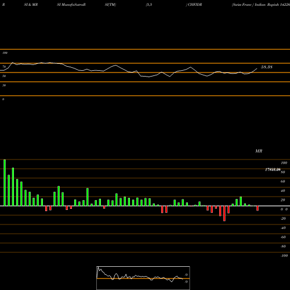Image resolution: width=290 pixels, height=290 pixels.
Task: Click the 'SI(TM)' header label
Action: pyautogui.click(x=110, y=5)
